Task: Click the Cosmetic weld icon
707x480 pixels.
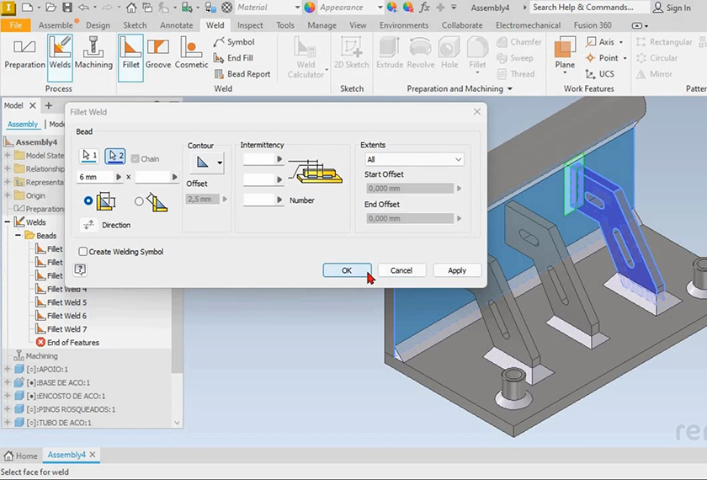Action: (191, 52)
